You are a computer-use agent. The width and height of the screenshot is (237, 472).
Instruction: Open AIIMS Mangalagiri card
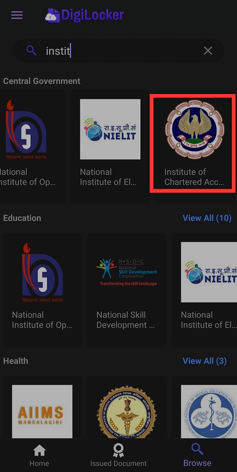43,407
